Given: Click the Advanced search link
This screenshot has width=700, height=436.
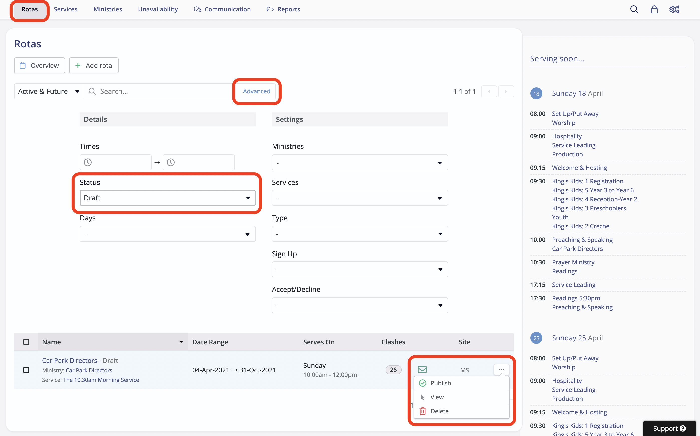Looking at the screenshot, I should point(257,91).
